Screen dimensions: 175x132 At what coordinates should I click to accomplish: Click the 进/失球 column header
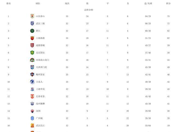148,4
